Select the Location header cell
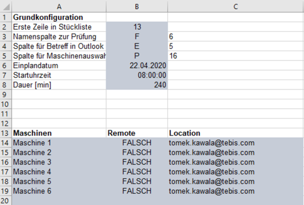Screen dimensions: 304x205 (185, 133)
